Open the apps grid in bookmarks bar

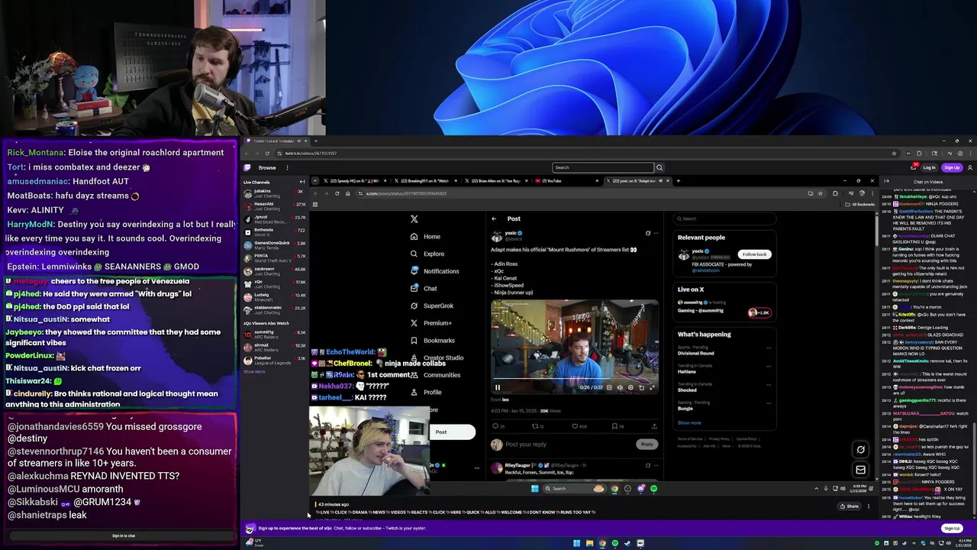pyautogui.click(x=315, y=204)
